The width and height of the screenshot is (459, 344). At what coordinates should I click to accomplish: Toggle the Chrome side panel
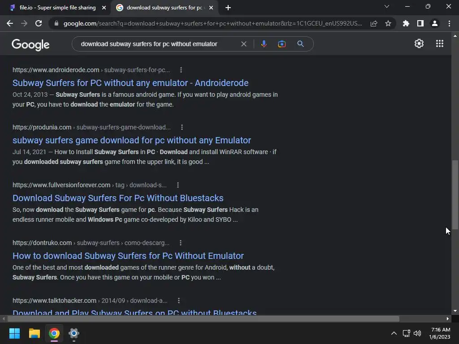point(420,23)
